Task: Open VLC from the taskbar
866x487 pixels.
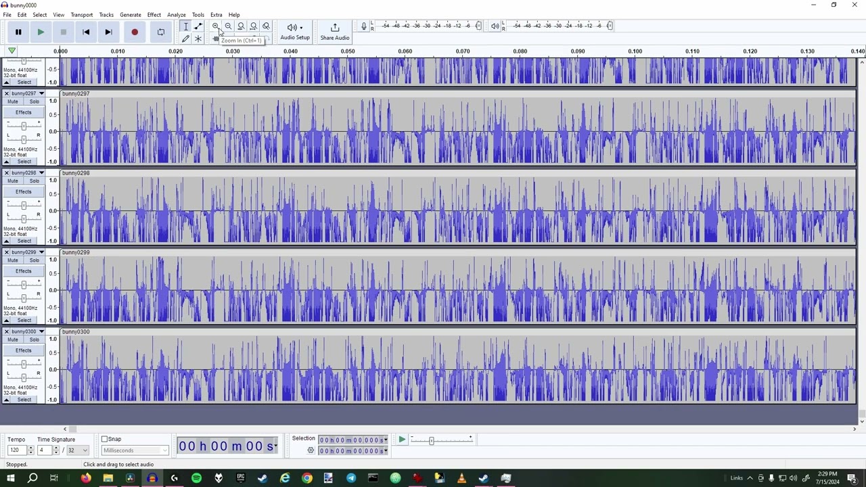Action: tap(461, 478)
